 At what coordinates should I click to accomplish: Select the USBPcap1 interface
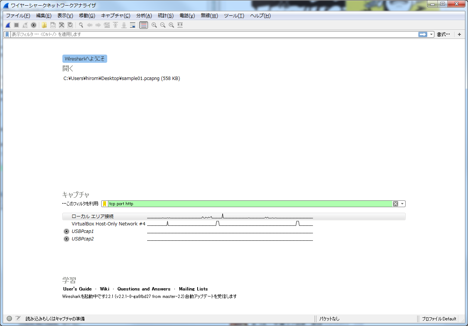234,231
